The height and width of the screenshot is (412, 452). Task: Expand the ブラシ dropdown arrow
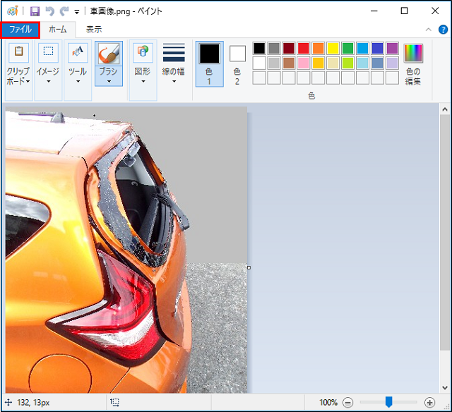click(109, 81)
